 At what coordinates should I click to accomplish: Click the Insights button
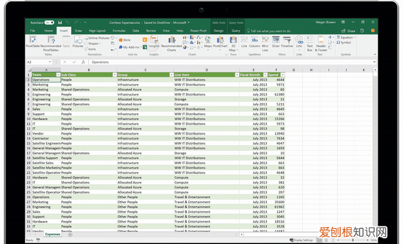tap(154, 42)
